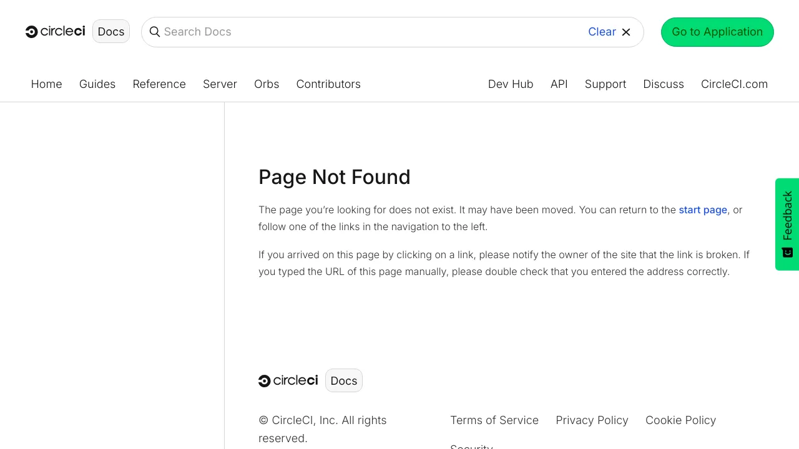The image size is (799, 449).
Task: Clear the search with Clear link
Action: pyautogui.click(x=602, y=32)
